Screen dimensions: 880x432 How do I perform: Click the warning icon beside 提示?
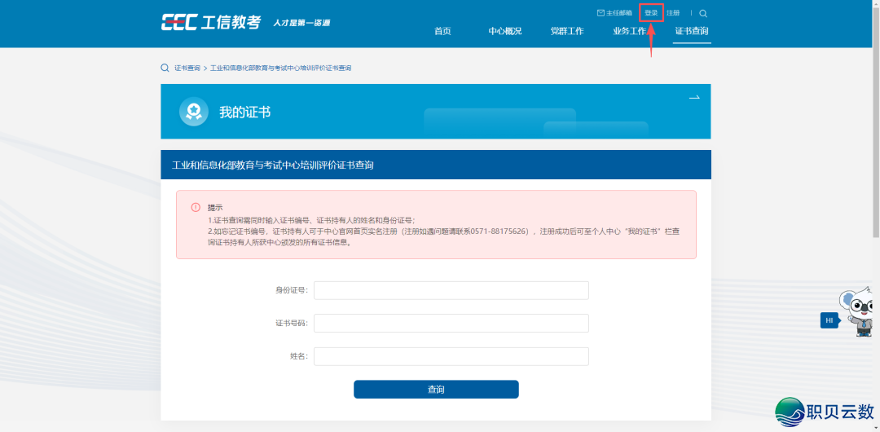pos(196,207)
